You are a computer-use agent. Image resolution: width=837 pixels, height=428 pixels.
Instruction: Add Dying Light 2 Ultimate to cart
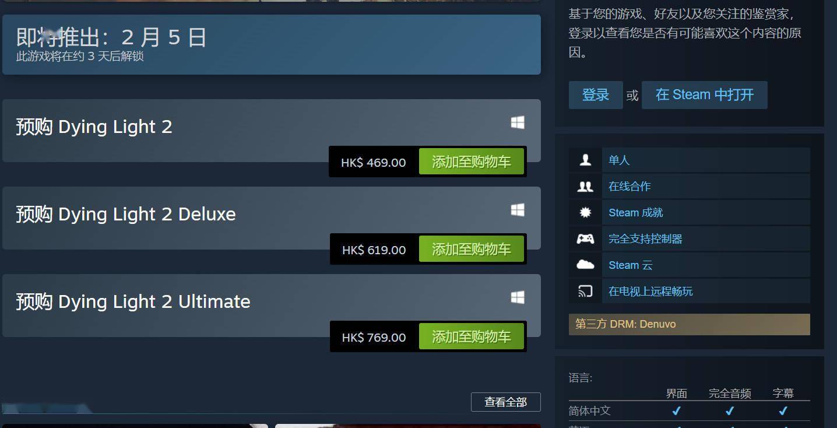coord(471,337)
